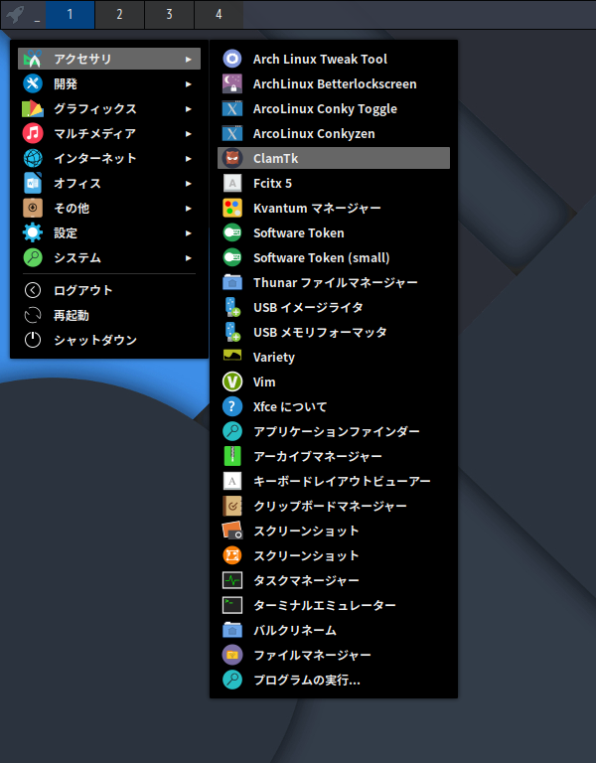Choose ログアウト to log out

(109, 290)
